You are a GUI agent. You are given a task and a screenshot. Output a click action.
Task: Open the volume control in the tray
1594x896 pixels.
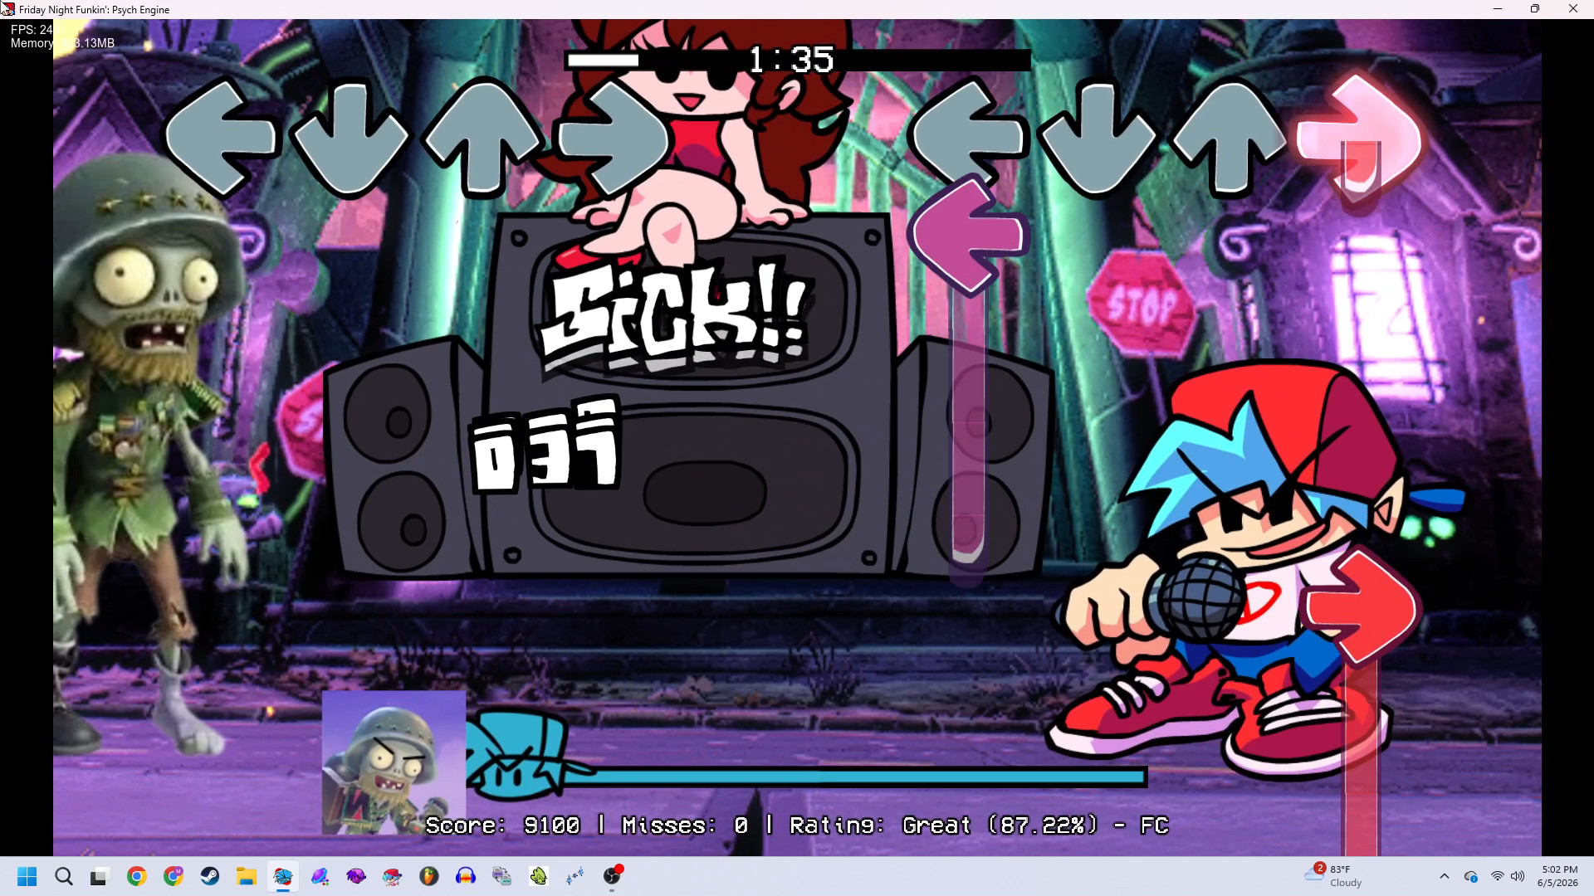[x=1518, y=876]
